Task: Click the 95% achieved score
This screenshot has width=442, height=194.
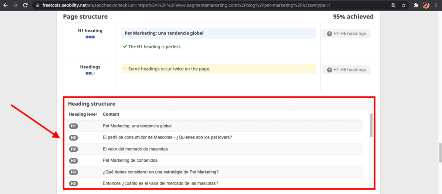Action: pyautogui.click(x=353, y=17)
